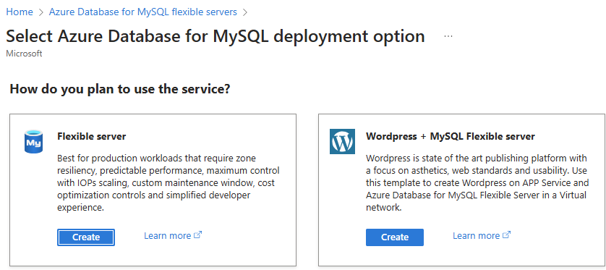Image resolution: width=606 pixels, height=270 pixels.
Task: Click the breadcrumb chevron after Home
Action: coord(41,12)
